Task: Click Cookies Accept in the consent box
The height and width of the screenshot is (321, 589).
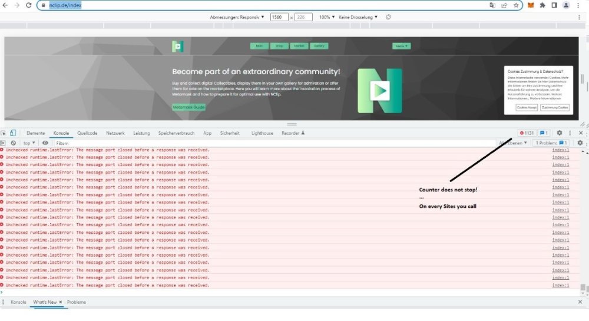Action: pos(527,108)
